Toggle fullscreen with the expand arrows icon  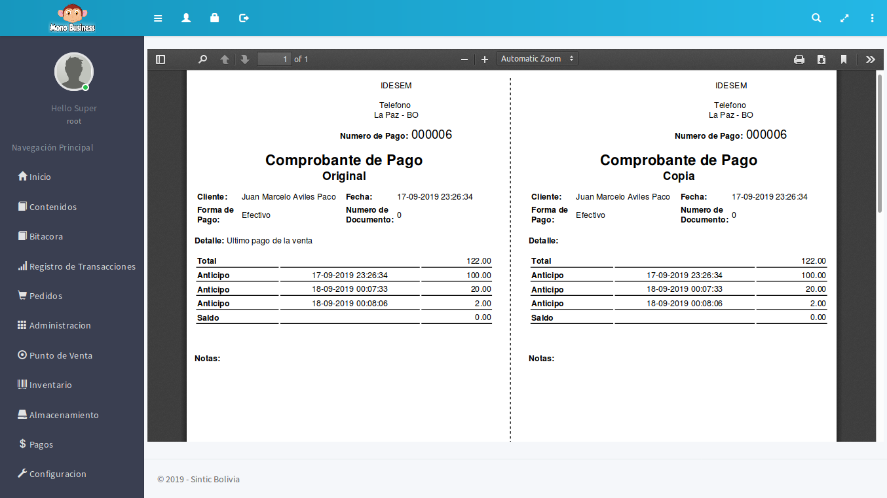click(844, 18)
